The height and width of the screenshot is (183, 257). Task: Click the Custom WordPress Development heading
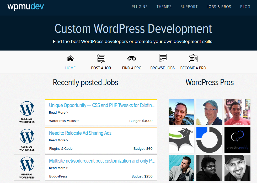(133, 29)
